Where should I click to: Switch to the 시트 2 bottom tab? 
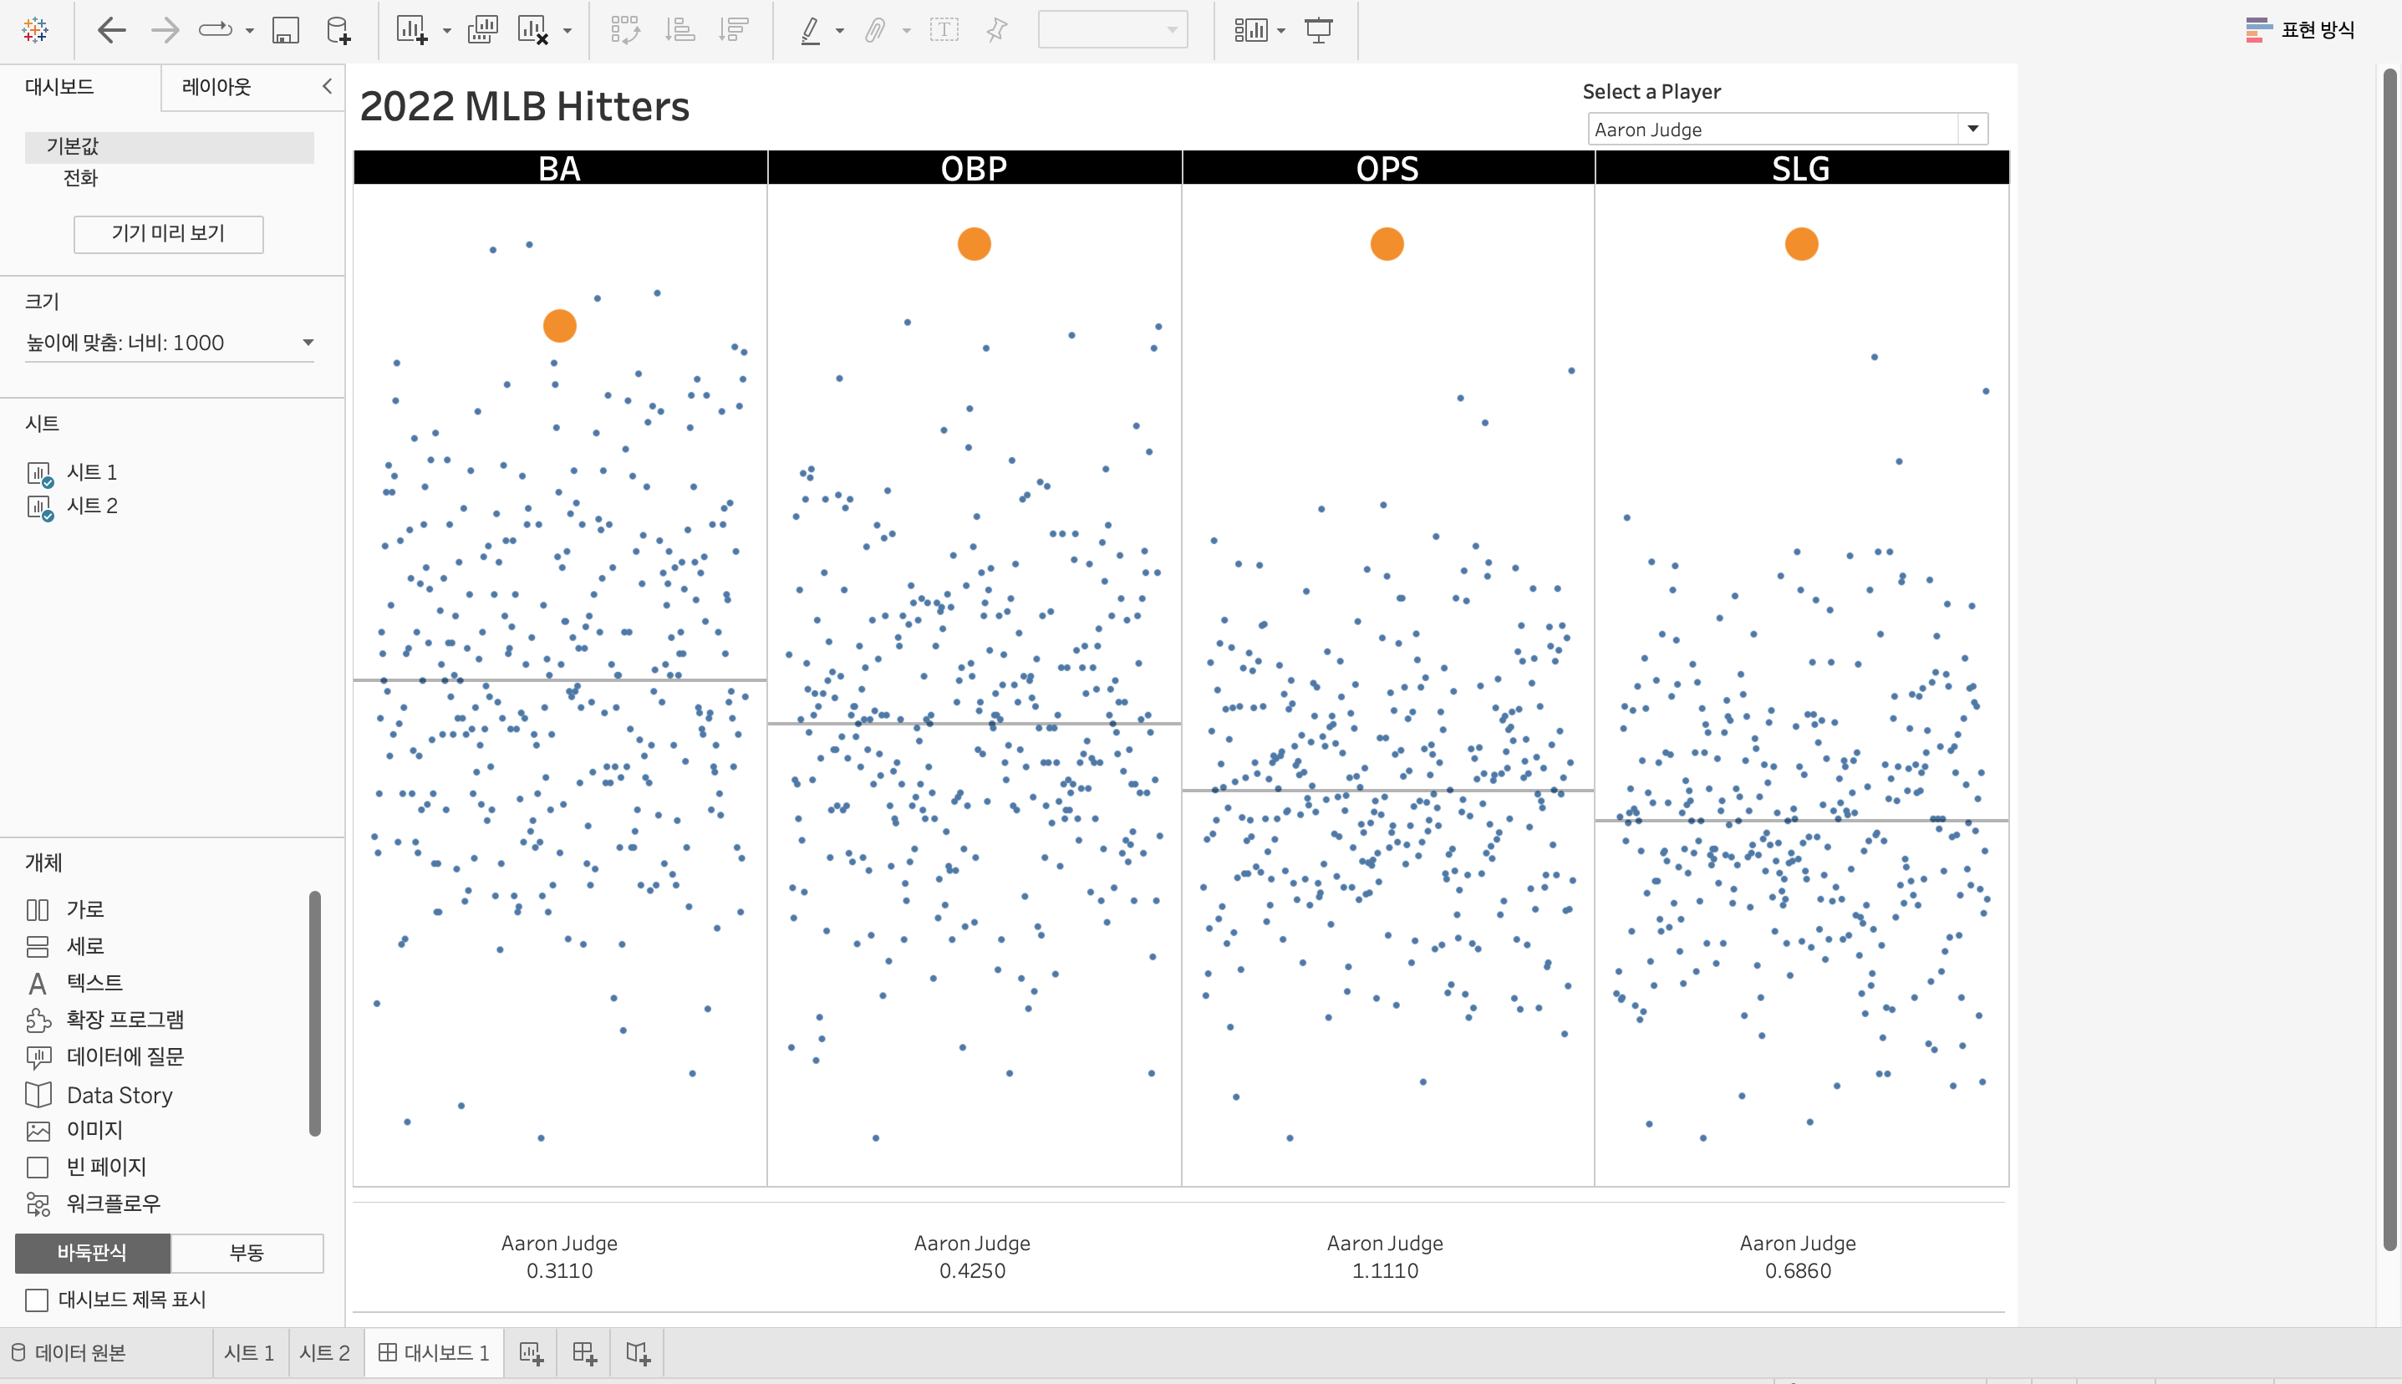click(x=325, y=1352)
